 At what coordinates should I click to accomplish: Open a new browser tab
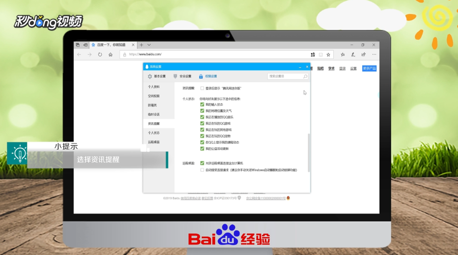[x=142, y=45]
